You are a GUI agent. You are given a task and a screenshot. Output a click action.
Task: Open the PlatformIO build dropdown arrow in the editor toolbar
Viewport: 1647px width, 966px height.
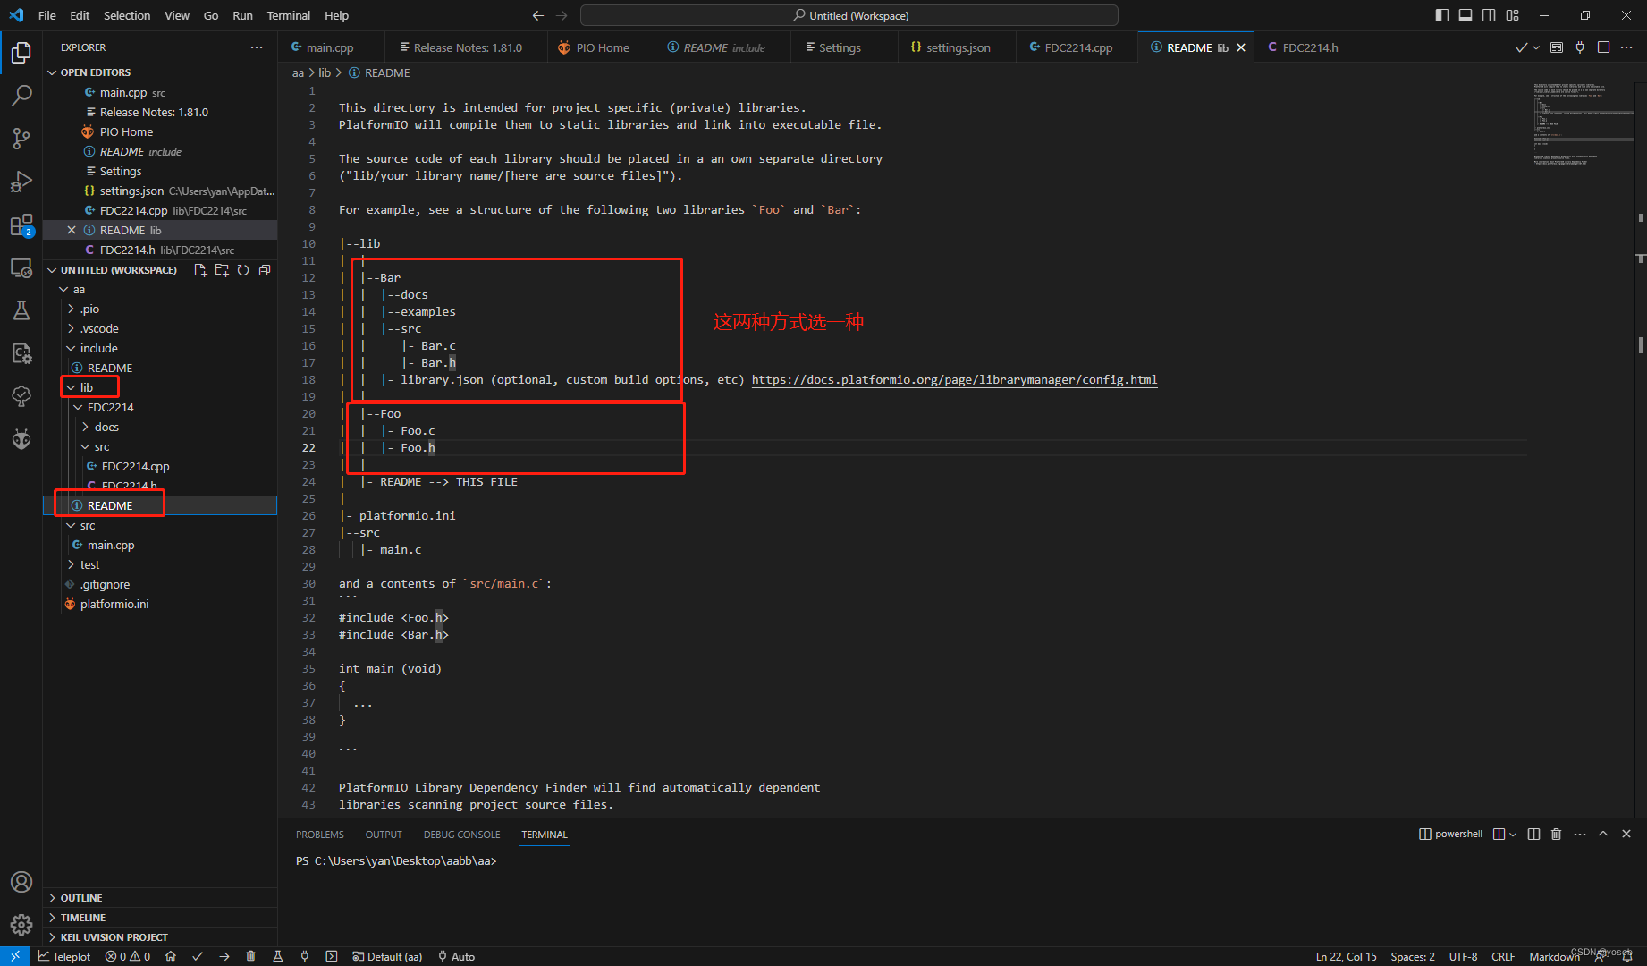[x=1536, y=47]
